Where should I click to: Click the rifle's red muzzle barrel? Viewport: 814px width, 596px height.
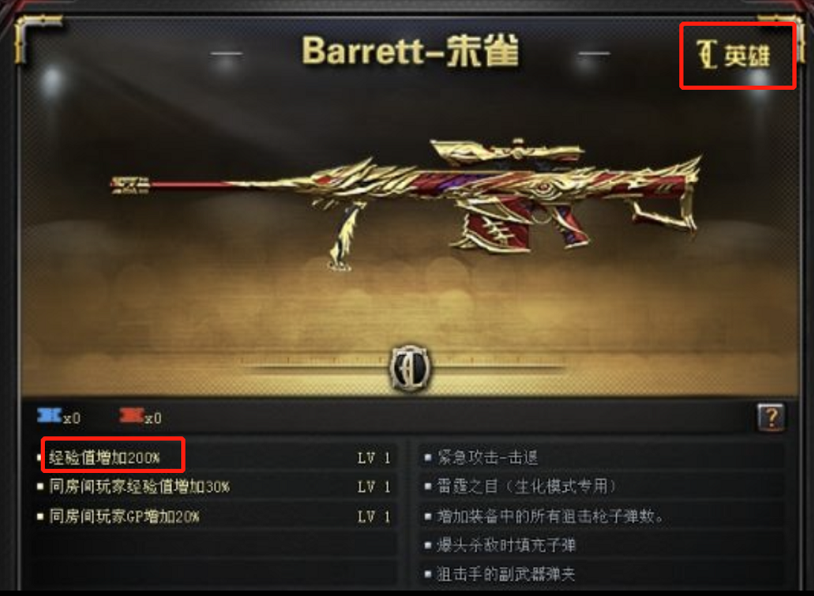pos(171,185)
